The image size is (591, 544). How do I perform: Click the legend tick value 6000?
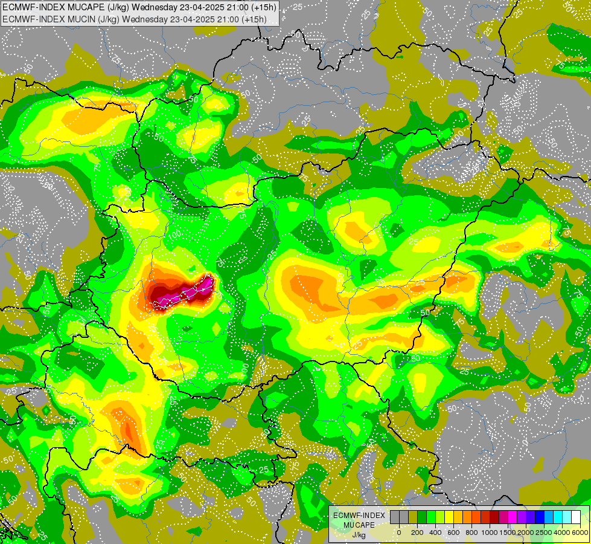580,533
